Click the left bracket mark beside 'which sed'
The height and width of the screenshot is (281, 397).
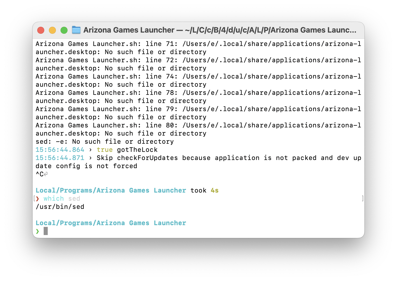(34, 199)
